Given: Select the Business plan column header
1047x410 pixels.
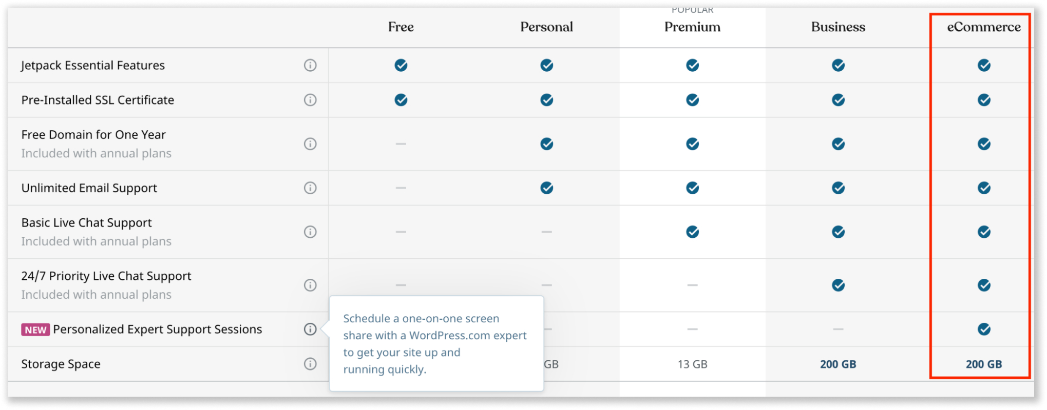Looking at the screenshot, I should click(x=838, y=27).
